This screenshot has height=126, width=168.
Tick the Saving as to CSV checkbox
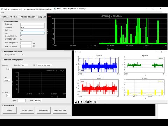point(22,55)
